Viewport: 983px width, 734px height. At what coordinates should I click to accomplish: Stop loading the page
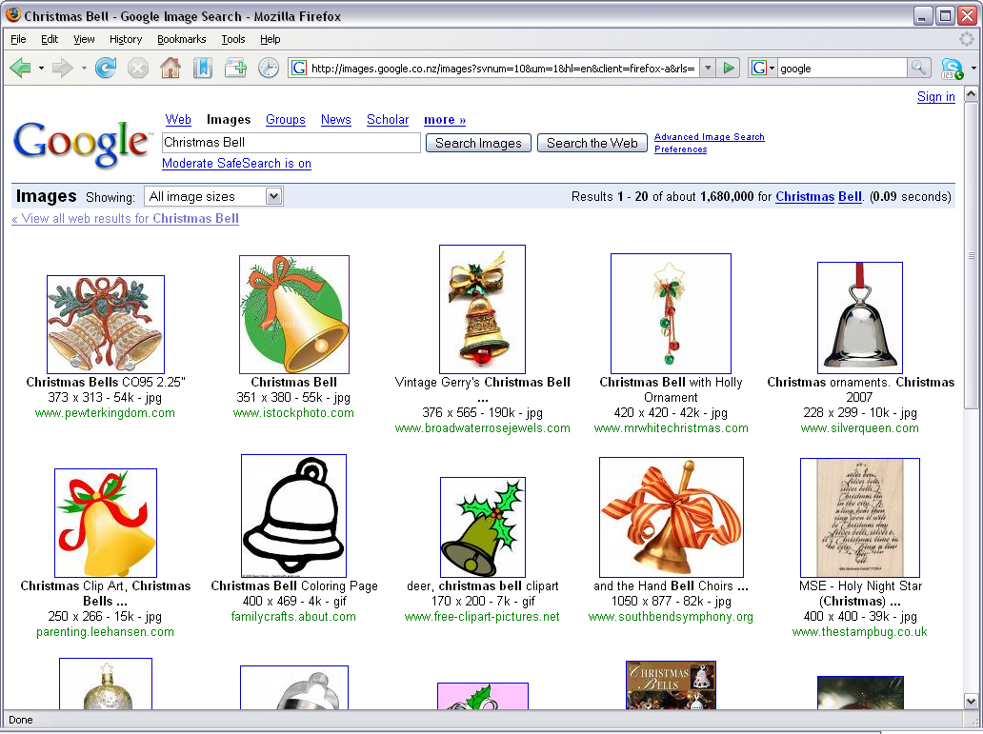pyautogui.click(x=137, y=68)
